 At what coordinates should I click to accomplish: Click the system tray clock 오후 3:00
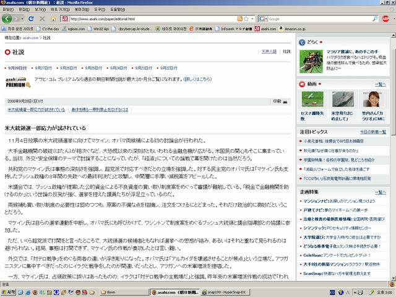(384, 292)
